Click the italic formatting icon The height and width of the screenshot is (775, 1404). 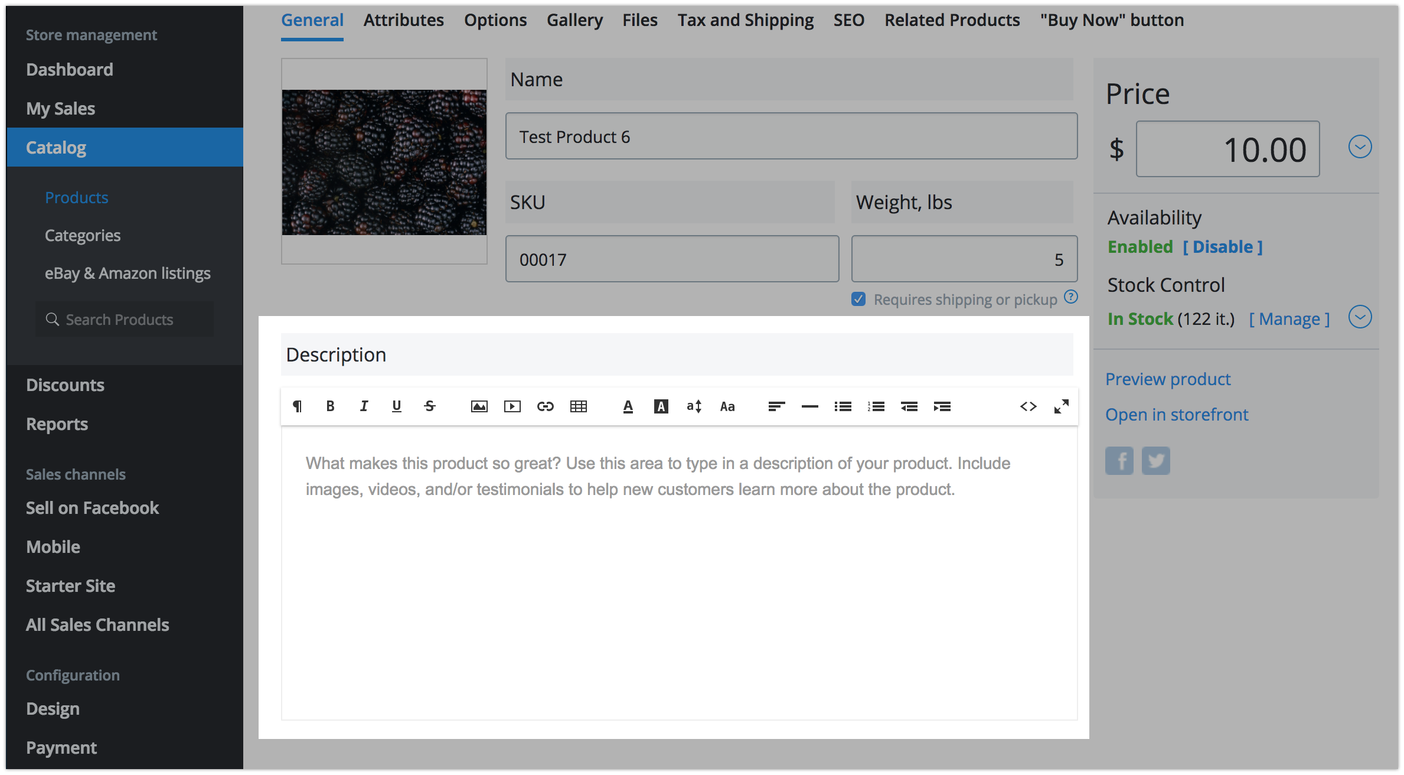pyautogui.click(x=364, y=406)
